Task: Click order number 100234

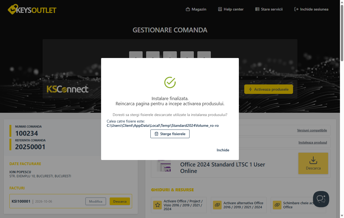Action: coord(26,133)
